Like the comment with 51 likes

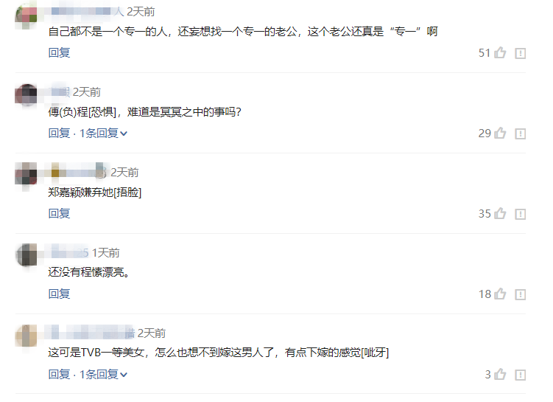[x=500, y=52]
